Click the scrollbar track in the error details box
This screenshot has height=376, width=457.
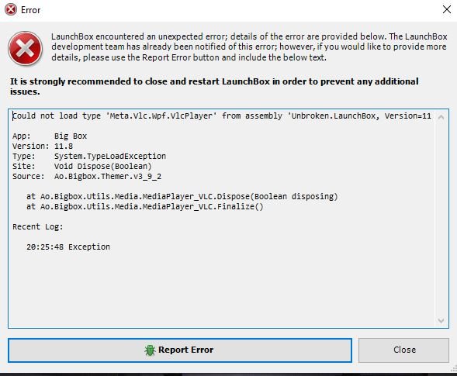(x=441, y=219)
